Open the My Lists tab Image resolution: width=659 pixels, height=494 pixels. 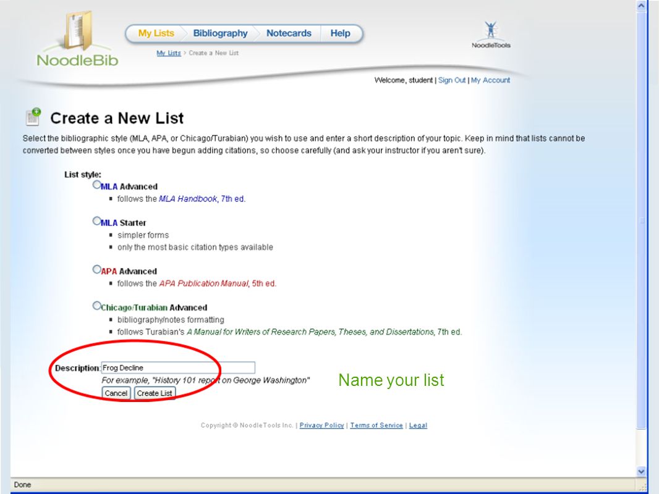pyautogui.click(x=156, y=33)
